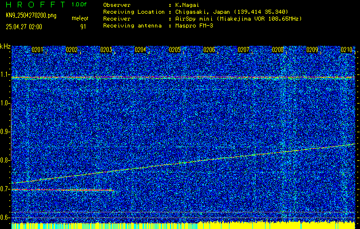The height and width of the screenshot is (229, 360).
Task: Click the 0207 time marker
Action: click(x=243, y=50)
